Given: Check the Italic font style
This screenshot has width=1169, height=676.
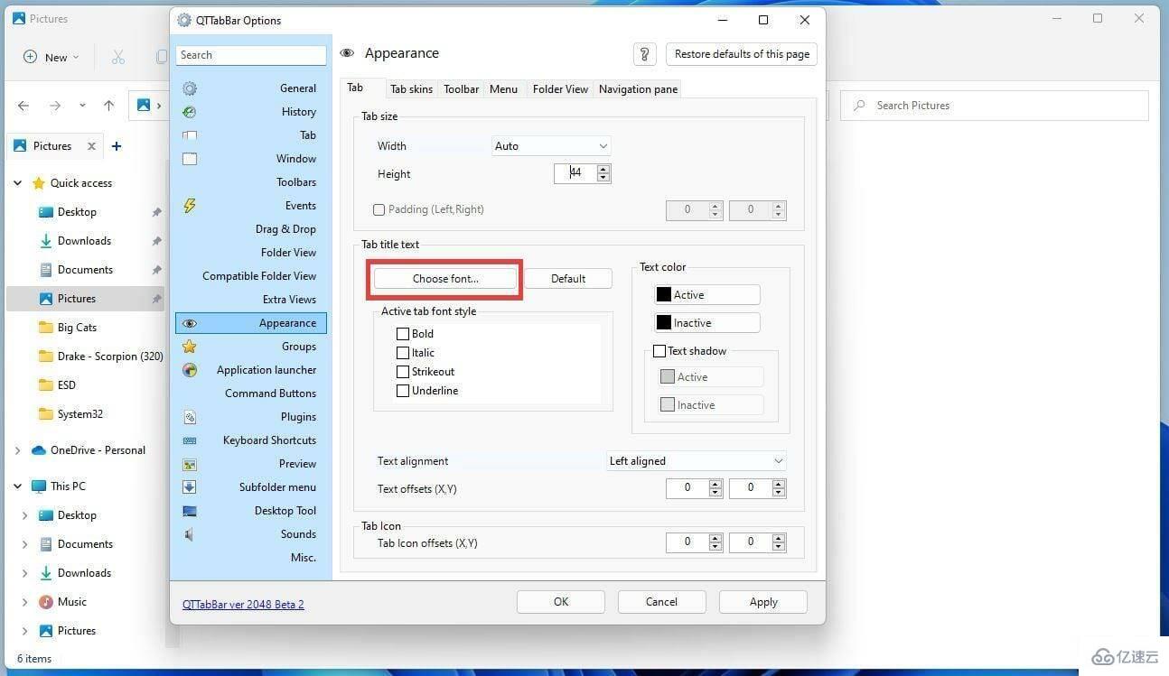Looking at the screenshot, I should click(403, 353).
